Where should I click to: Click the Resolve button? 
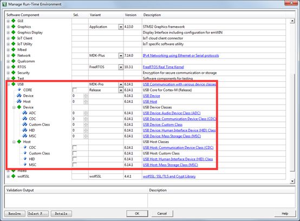tap(15, 213)
